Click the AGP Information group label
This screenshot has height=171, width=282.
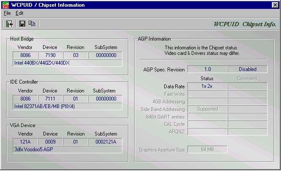point(154,39)
